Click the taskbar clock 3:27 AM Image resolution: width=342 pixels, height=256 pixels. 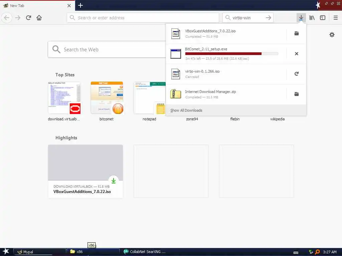[x=330, y=252]
